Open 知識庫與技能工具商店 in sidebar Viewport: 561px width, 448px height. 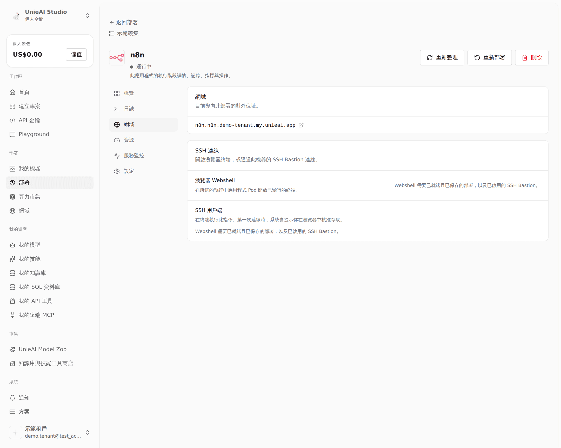point(50,363)
